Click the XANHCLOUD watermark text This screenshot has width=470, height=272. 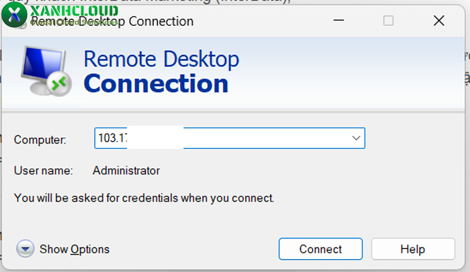tap(73, 11)
